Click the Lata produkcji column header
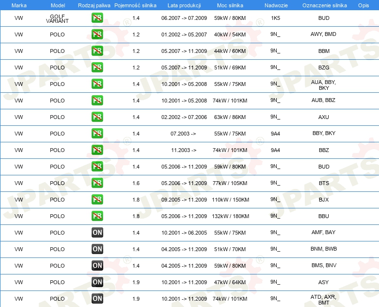The height and width of the screenshot is (307, 379). tap(184, 5)
